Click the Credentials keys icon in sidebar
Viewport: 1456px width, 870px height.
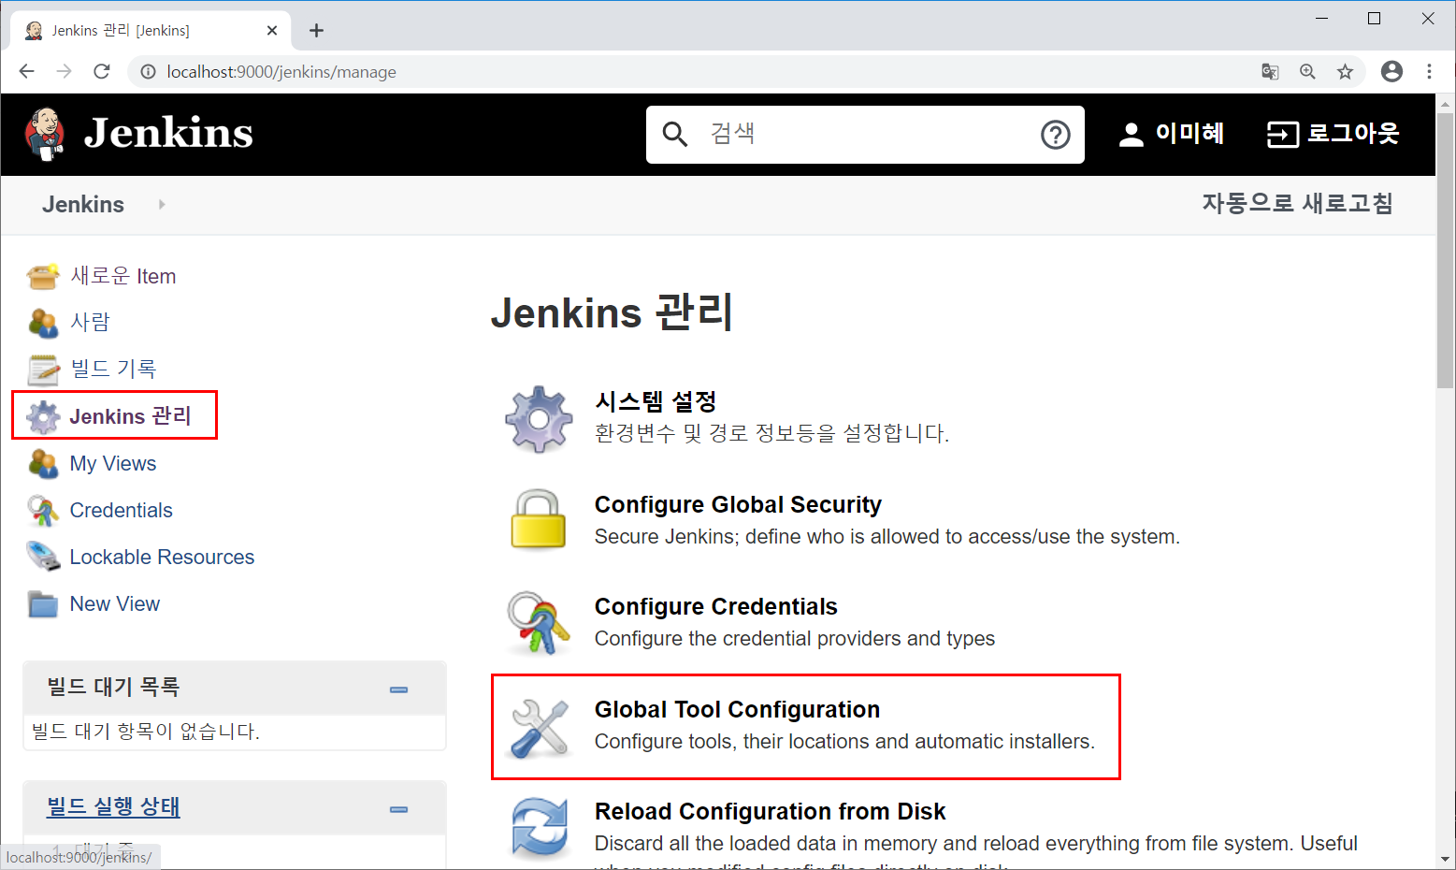[x=43, y=510]
